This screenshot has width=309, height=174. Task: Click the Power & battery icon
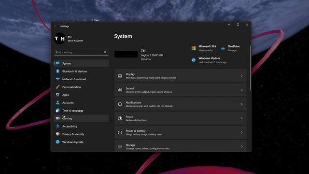point(120,132)
